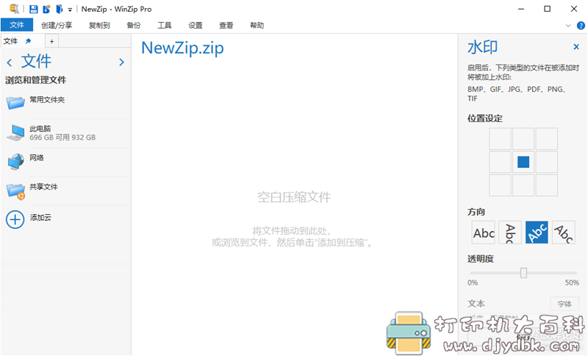This screenshot has height=356, width=588.
Task: Click the third quick access toolbar icon
Action: [46, 9]
